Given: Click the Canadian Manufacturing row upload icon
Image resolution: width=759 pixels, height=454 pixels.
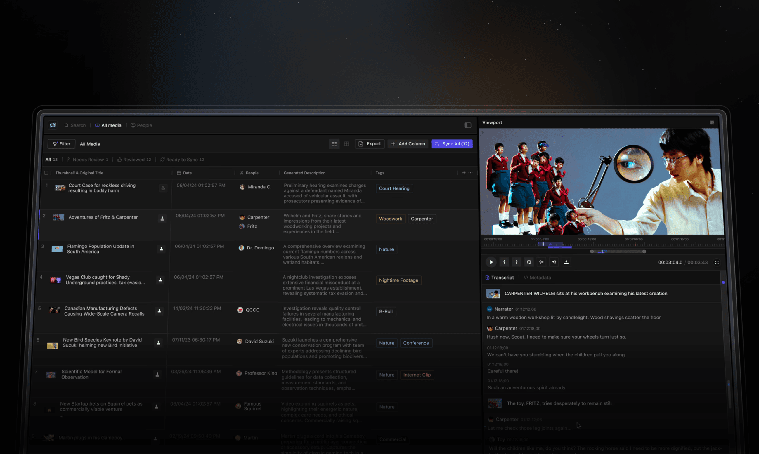Looking at the screenshot, I should tap(160, 311).
